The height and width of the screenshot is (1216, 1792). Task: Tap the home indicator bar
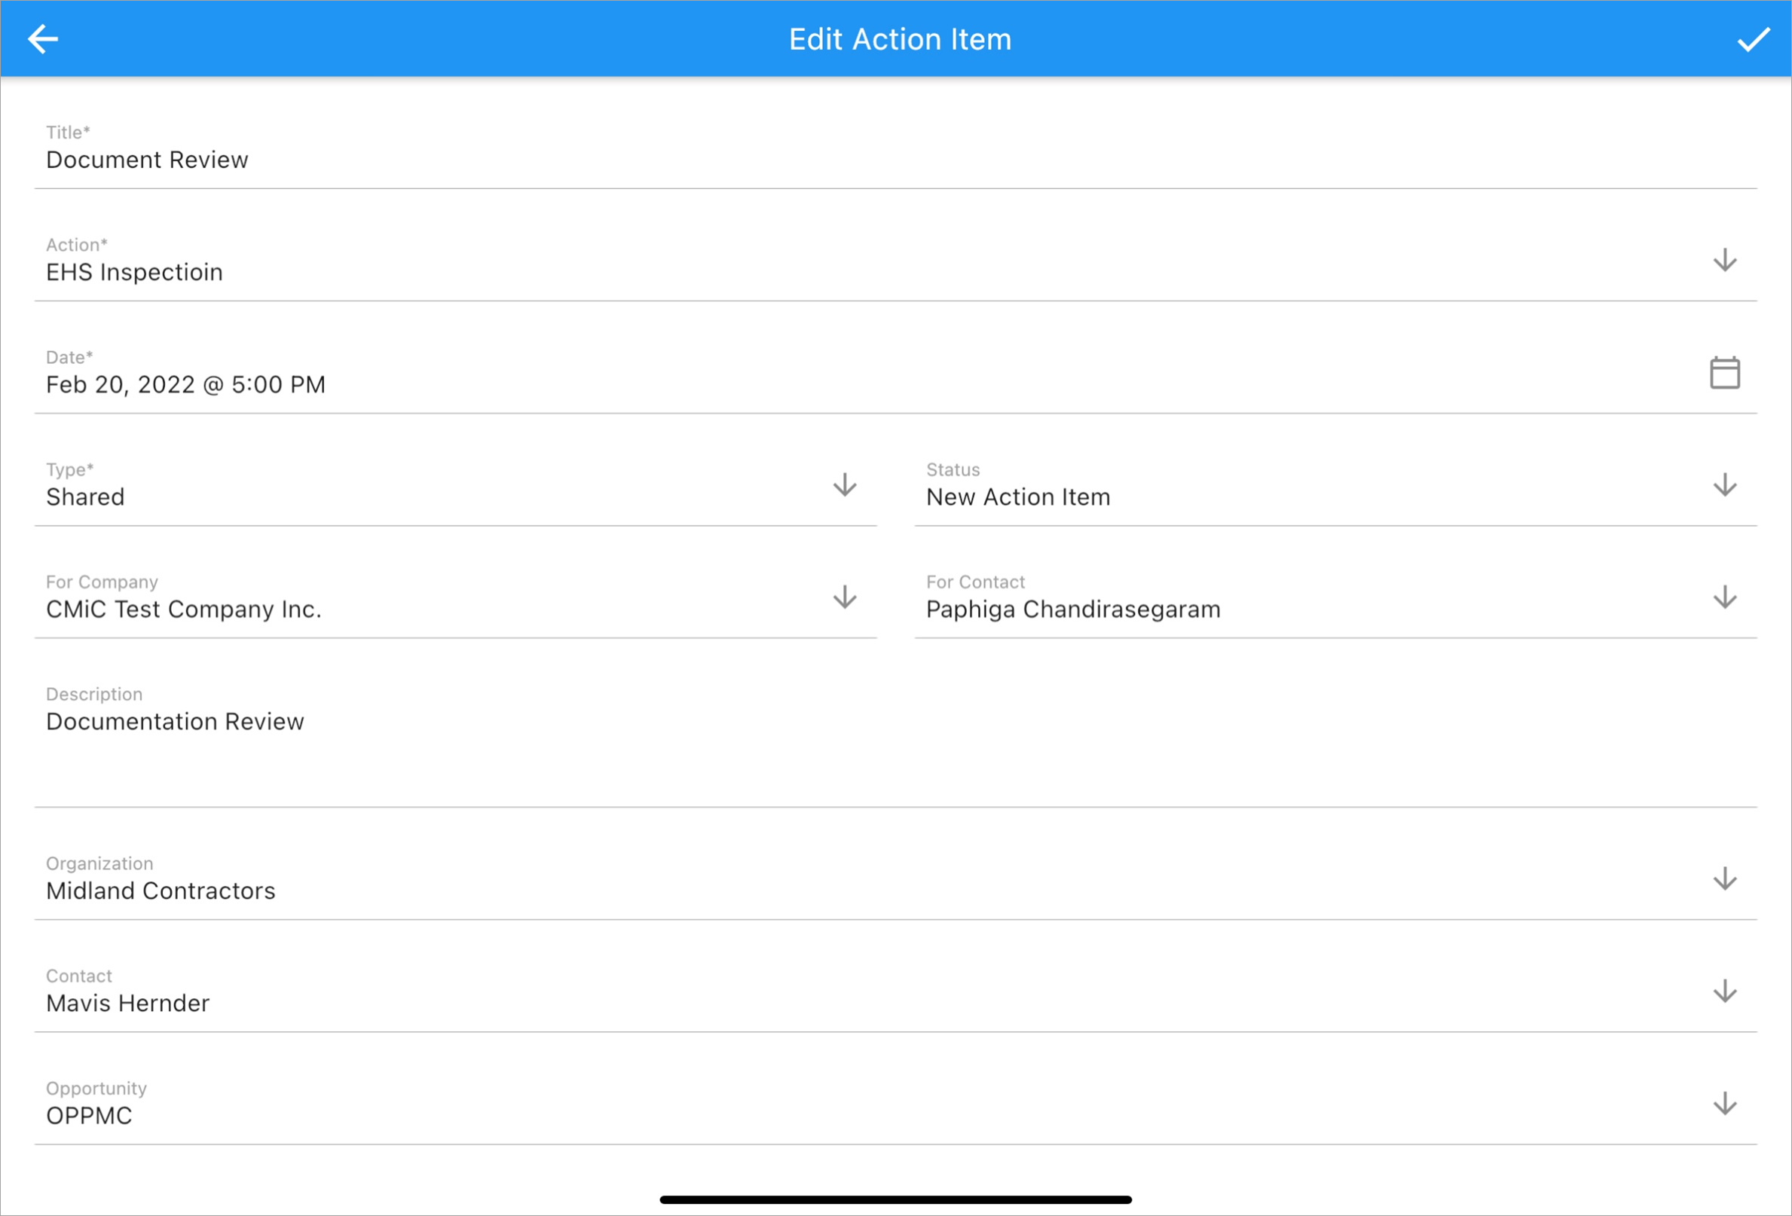coord(895,1199)
